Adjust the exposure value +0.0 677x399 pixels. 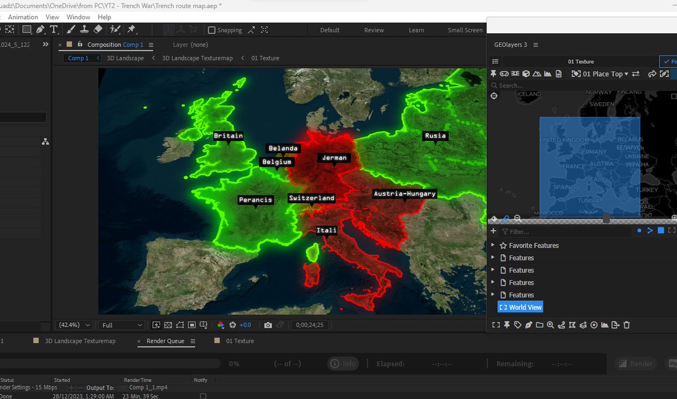(x=245, y=325)
